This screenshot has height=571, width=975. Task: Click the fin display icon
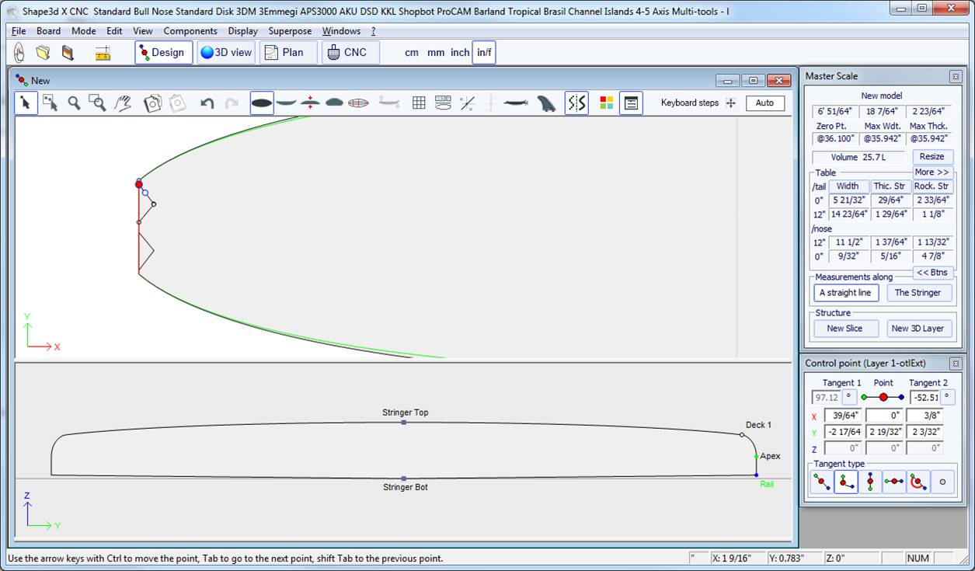[x=546, y=103]
